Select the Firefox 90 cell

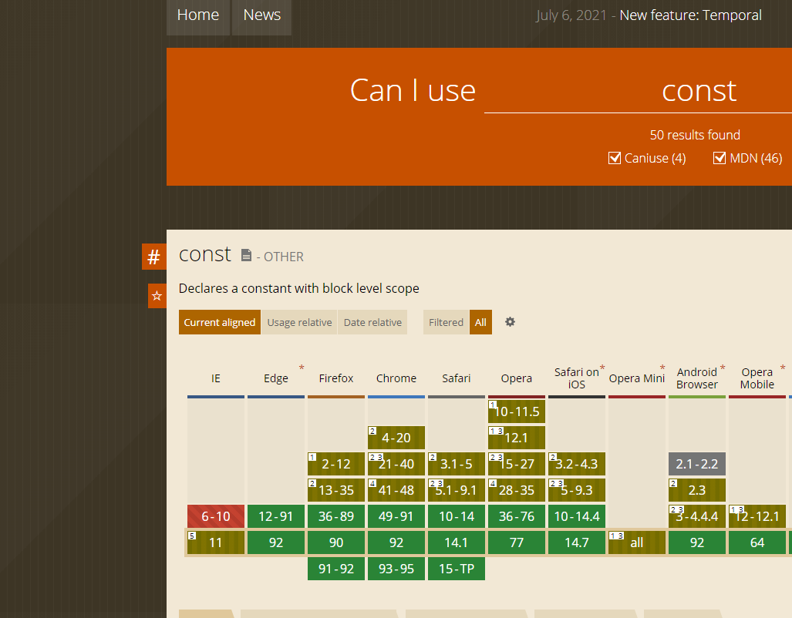pos(336,542)
